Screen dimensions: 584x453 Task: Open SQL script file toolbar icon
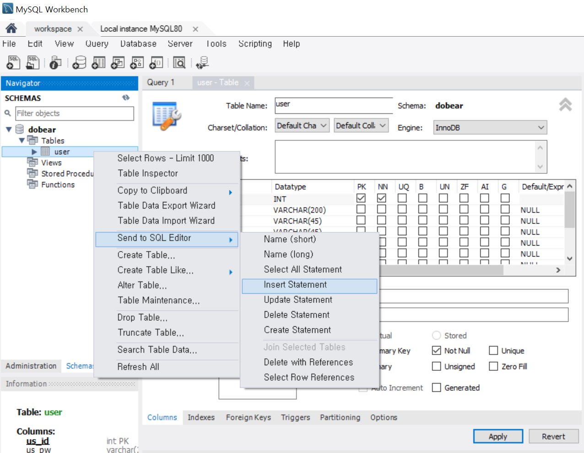coord(32,62)
